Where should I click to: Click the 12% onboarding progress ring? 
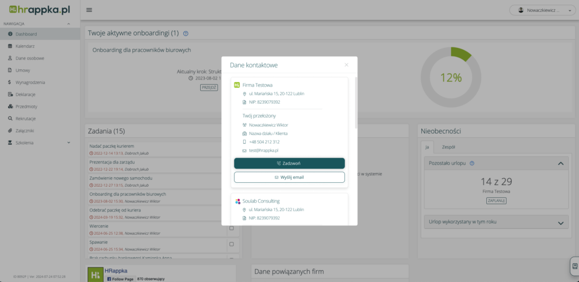[x=451, y=77]
